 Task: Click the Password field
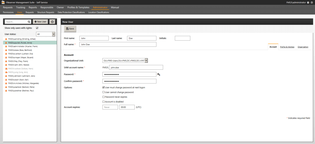(129, 75)
